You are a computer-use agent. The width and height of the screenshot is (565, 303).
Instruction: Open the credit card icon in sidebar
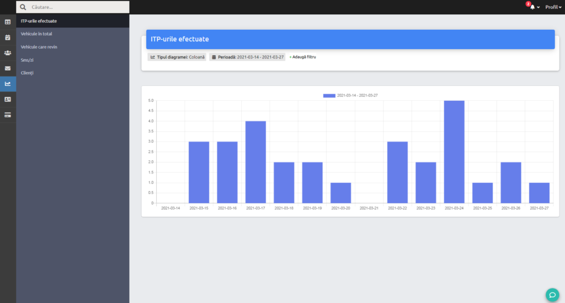tap(8, 115)
